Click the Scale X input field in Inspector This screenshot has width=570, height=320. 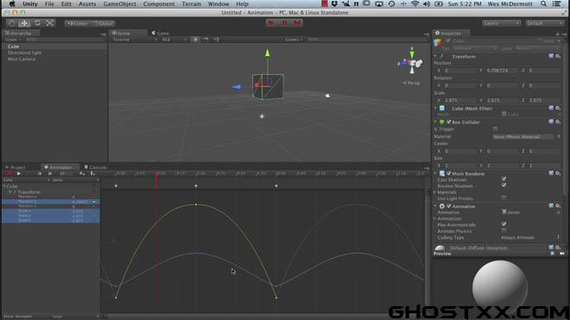[459, 100]
